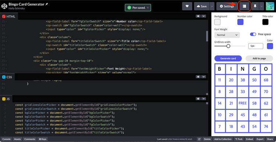Open JS editor dropdown chevron
Viewport: 276px width, 142px height.
(x=204, y=98)
